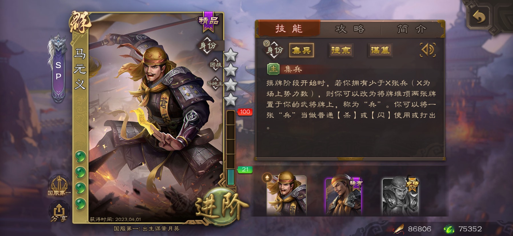Play skill voice with the speaker icon

(428, 50)
